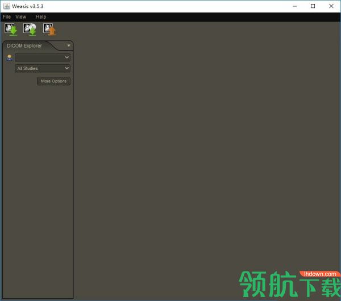Click the patient icon in DICOM Explorer
The width and height of the screenshot is (341, 301).
[x=9, y=57]
